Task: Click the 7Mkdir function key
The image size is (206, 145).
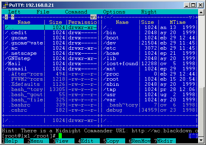Action: point(165,141)
